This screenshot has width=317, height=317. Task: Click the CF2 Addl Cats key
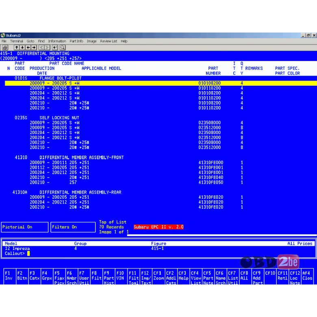pyautogui.click(x=171, y=276)
